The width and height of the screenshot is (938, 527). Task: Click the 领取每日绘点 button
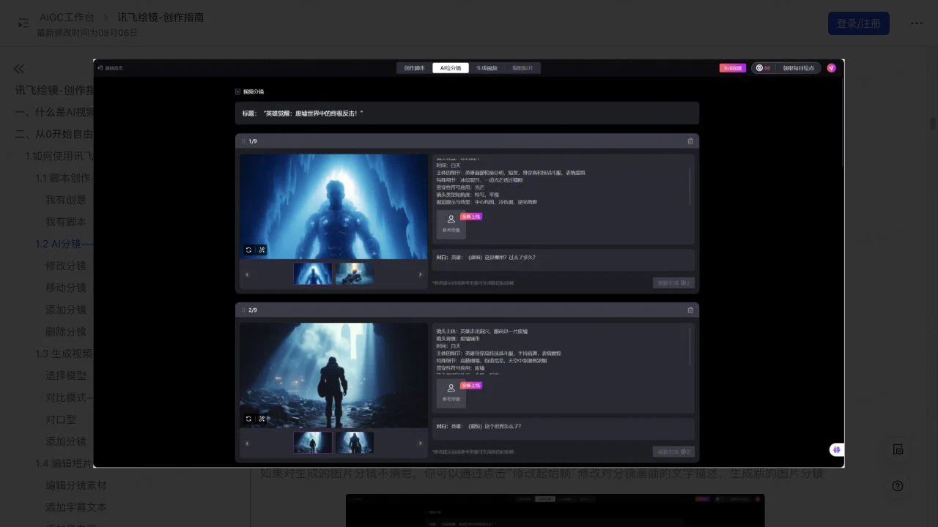pyautogui.click(x=798, y=68)
